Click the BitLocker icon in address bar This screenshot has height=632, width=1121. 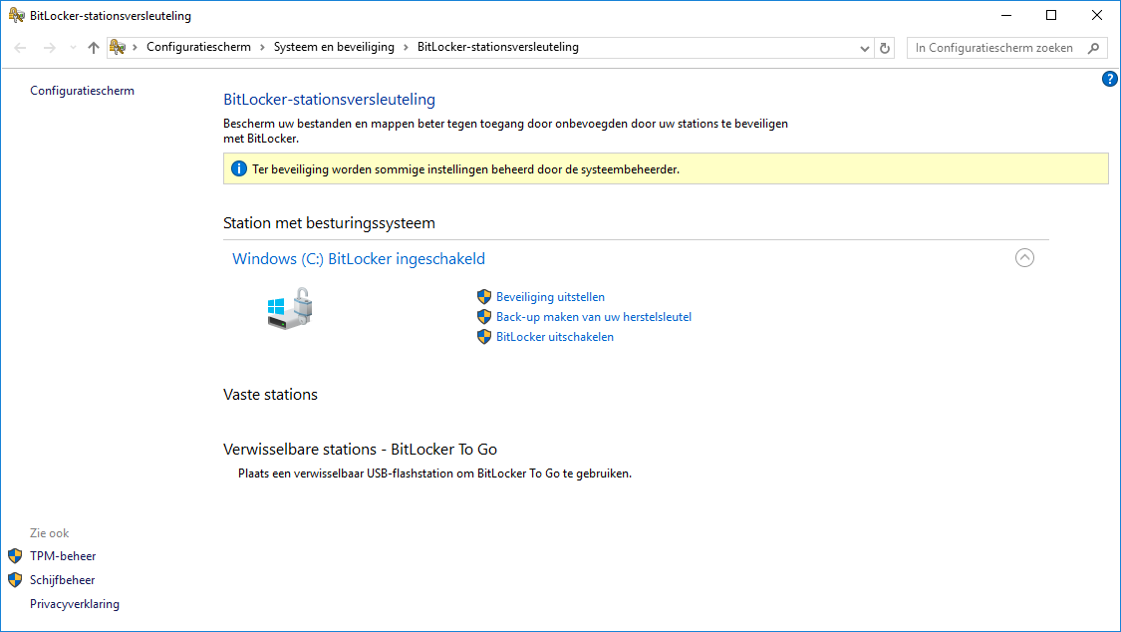point(118,47)
